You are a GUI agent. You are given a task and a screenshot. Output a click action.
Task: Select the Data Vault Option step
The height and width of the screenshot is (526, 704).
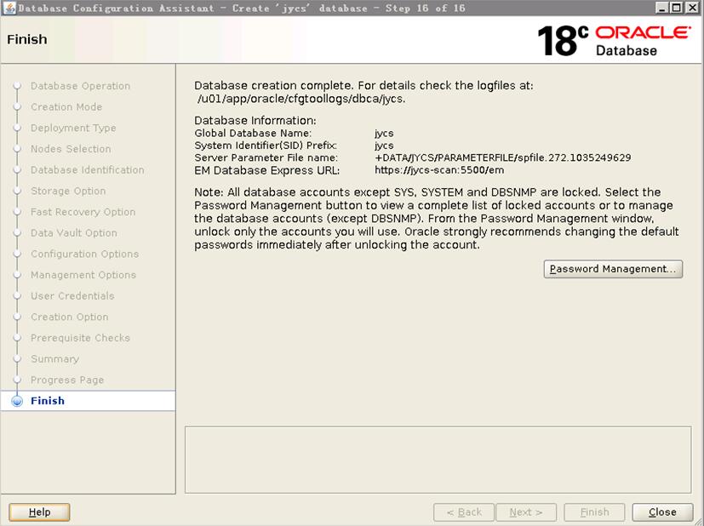tap(74, 233)
